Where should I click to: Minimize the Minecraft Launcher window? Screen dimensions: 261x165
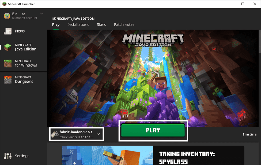pyautogui.click(x=231, y=4)
